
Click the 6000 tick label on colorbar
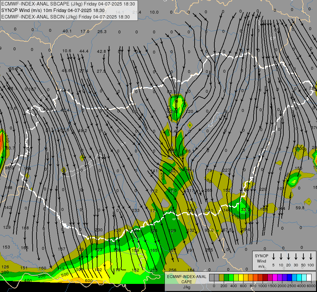[311, 286]
